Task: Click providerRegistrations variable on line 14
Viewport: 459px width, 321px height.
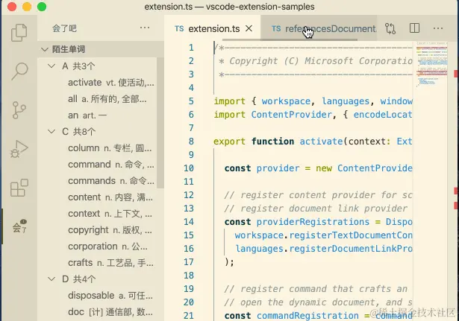Action: click(313, 222)
